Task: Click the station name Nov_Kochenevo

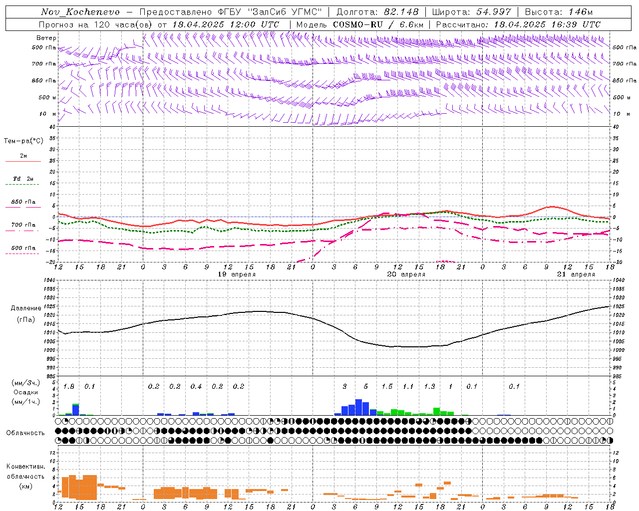Action: (80, 12)
